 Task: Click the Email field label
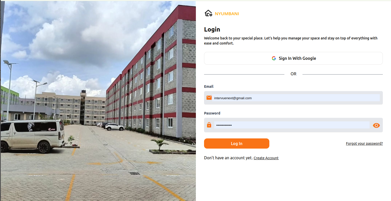coord(209,87)
